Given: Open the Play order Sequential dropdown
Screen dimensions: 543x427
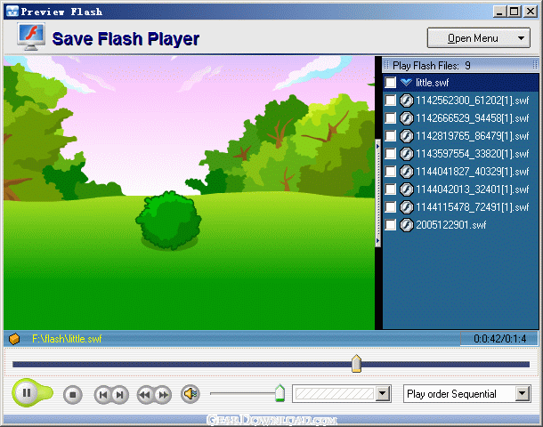Looking at the screenshot, I should pyautogui.click(x=523, y=394).
